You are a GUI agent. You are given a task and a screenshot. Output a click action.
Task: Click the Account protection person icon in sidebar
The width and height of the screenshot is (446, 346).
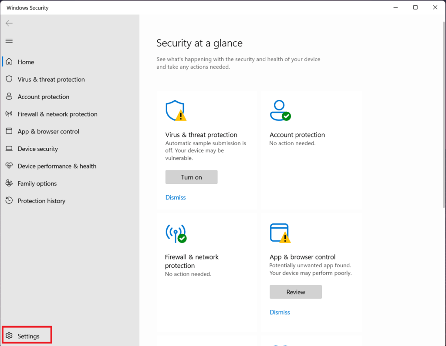9,96
